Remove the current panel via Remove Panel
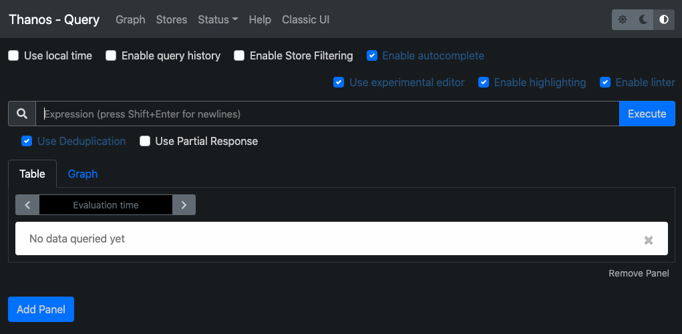Viewport: 682px width, 334px height. (x=639, y=273)
